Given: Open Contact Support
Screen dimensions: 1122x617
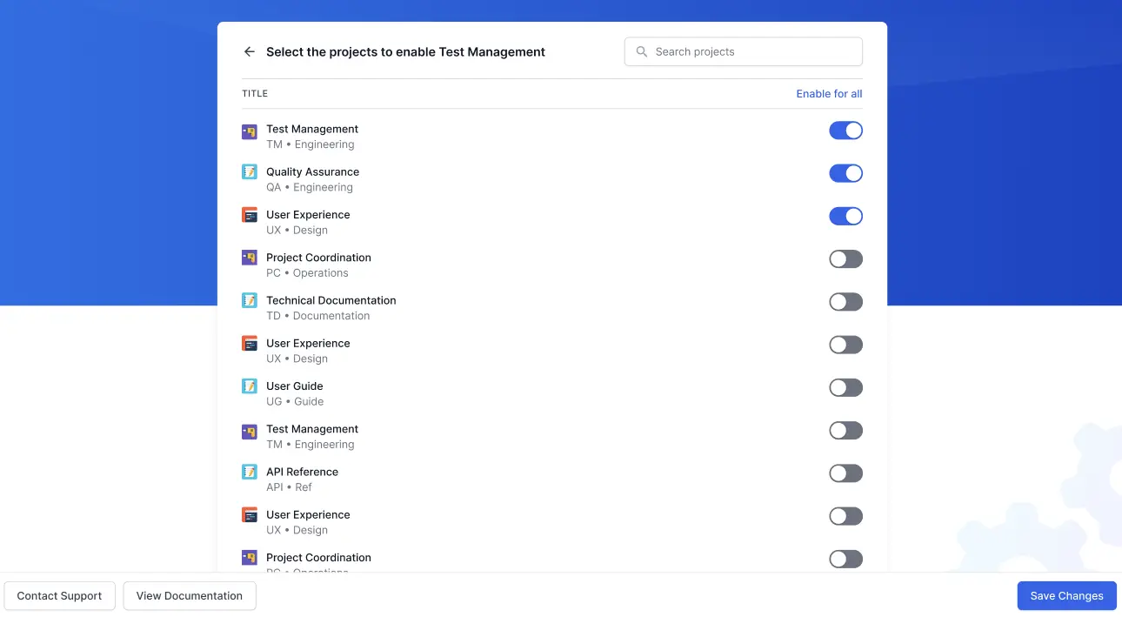Looking at the screenshot, I should [x=59, y=595].
